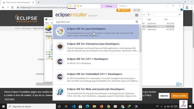The image size is (194, 109).
Task: Click the orange DONATE button
Action: pos(123,10)
